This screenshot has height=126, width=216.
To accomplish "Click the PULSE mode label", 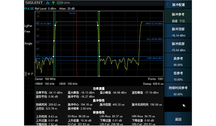I will coord(29,9).
